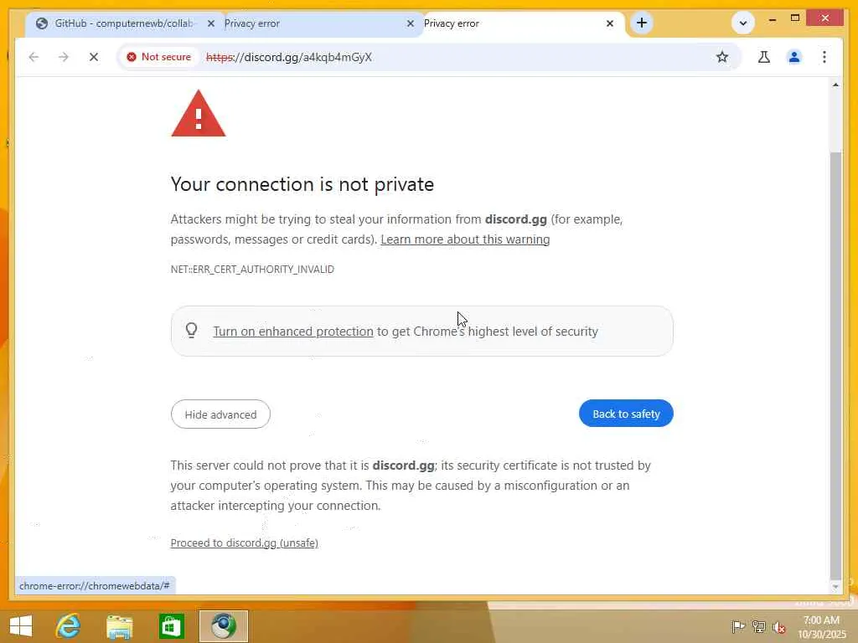858x643 pixels.
Task: Close the GitHub tab
Action: pos(210,23)
